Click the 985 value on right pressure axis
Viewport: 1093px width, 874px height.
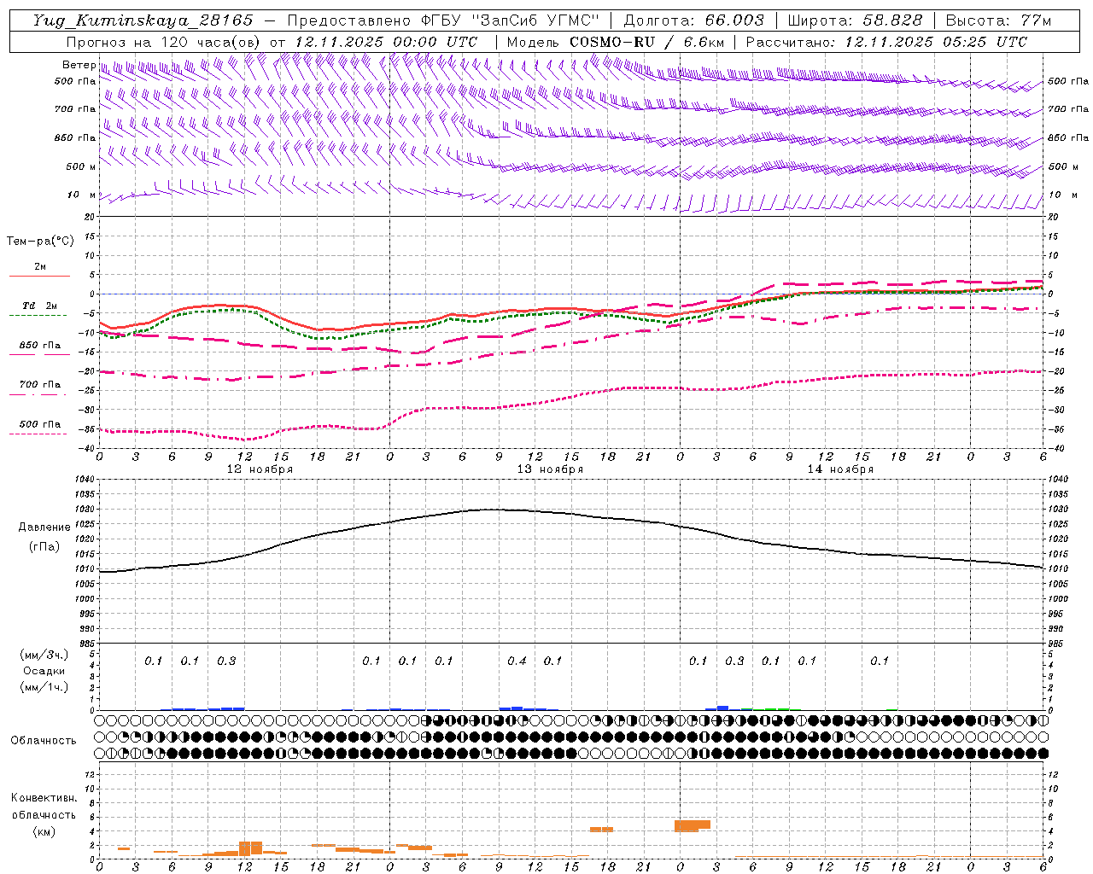pos(1058,644)
